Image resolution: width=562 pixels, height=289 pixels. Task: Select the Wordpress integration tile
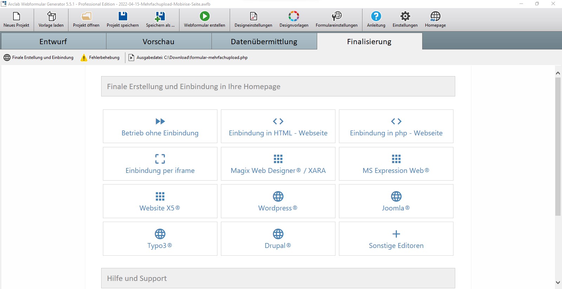tap(278, 201)
